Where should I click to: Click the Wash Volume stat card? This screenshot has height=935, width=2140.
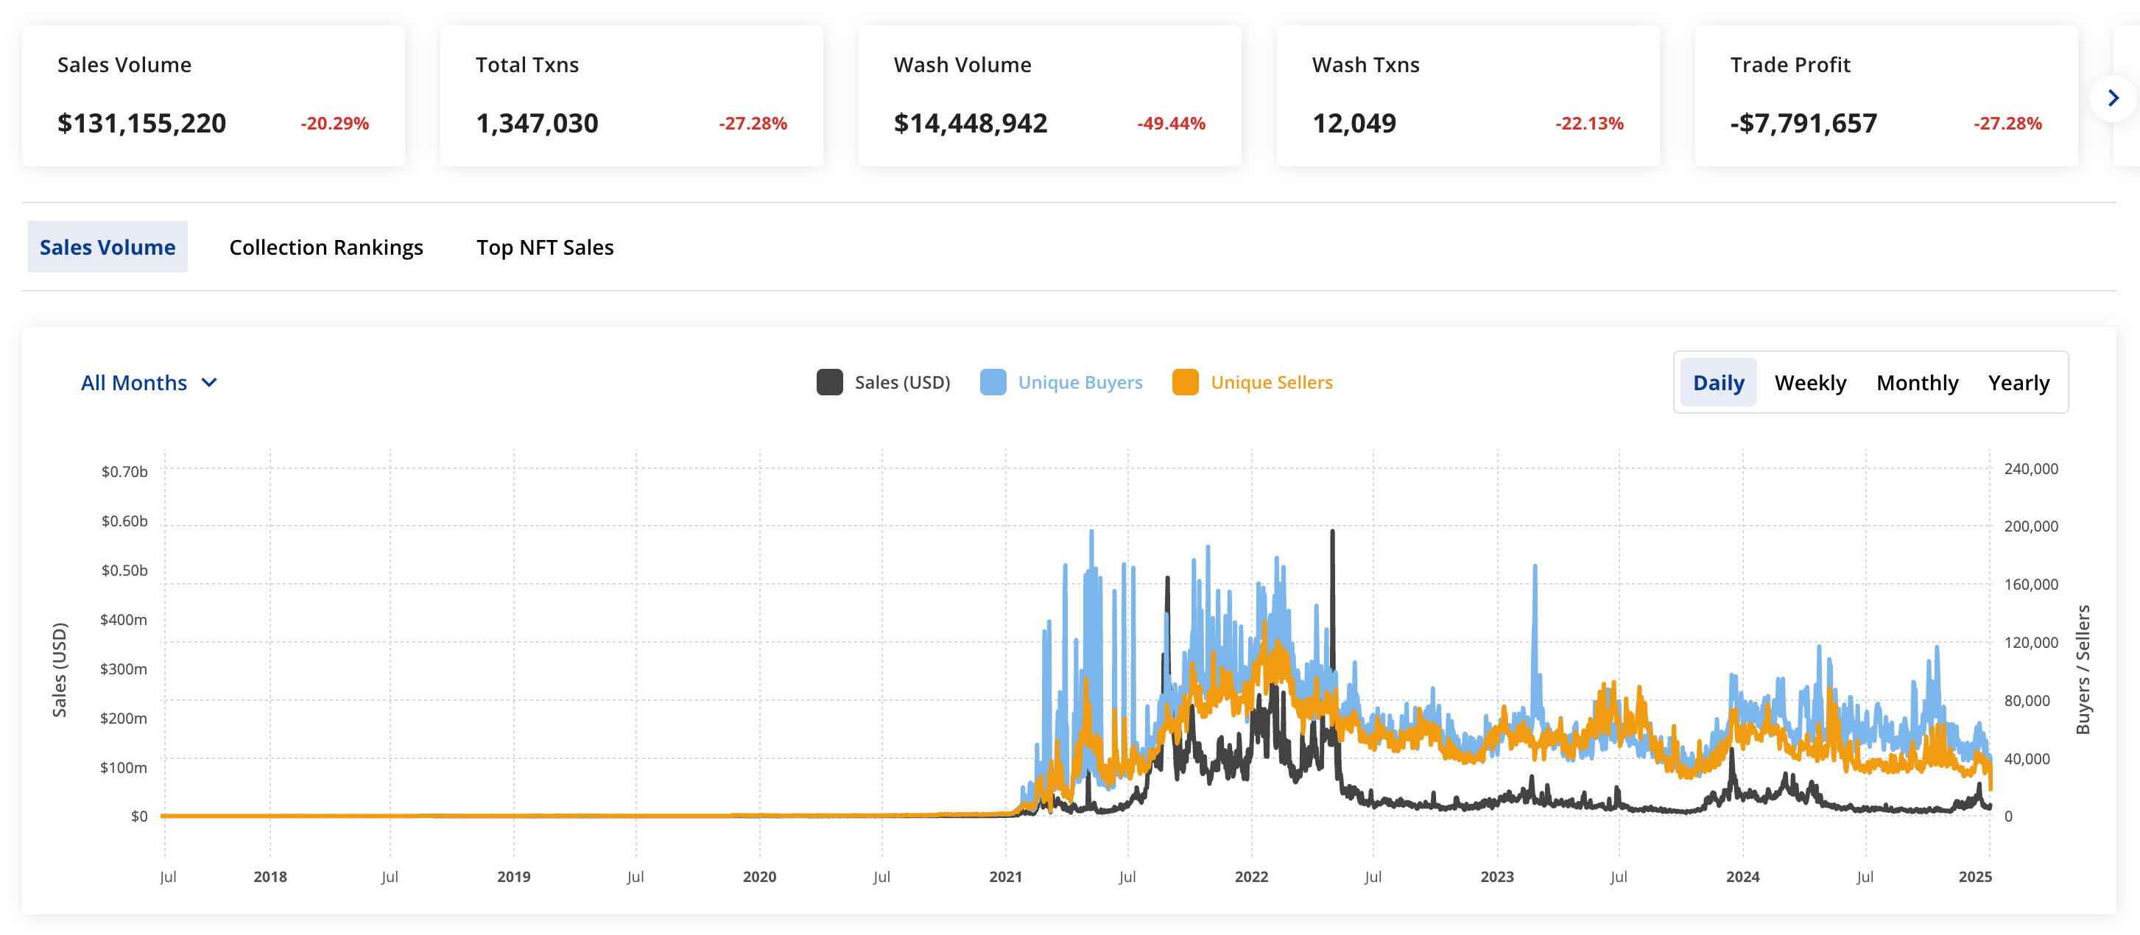(1049, 96)
